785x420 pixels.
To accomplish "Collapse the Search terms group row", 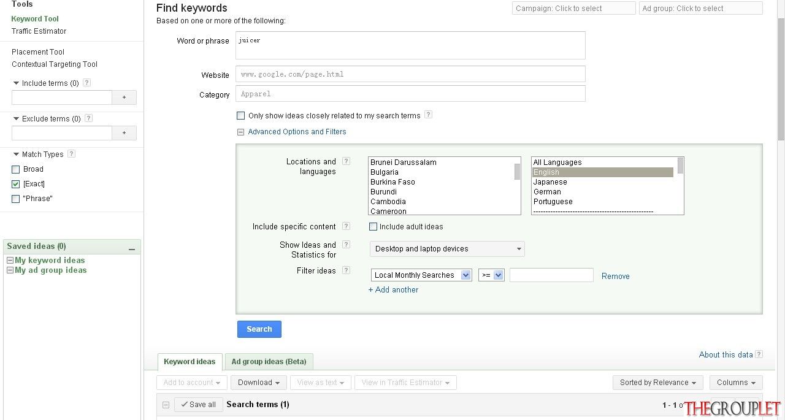I will click(x=166, y=405).
